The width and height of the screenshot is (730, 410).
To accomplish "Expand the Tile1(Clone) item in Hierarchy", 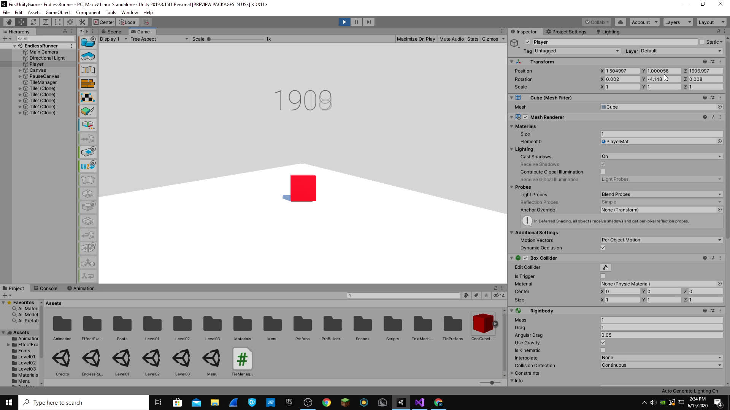I will [20, 88].
